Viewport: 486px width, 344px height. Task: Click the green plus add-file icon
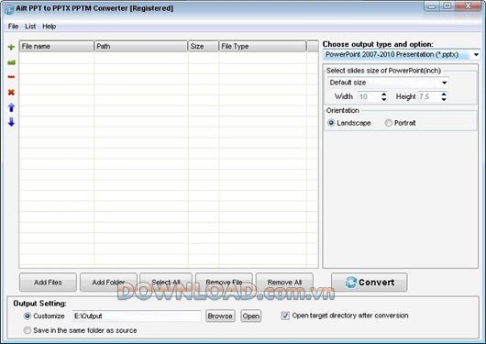pyautogui.click(x=11, y=47)
